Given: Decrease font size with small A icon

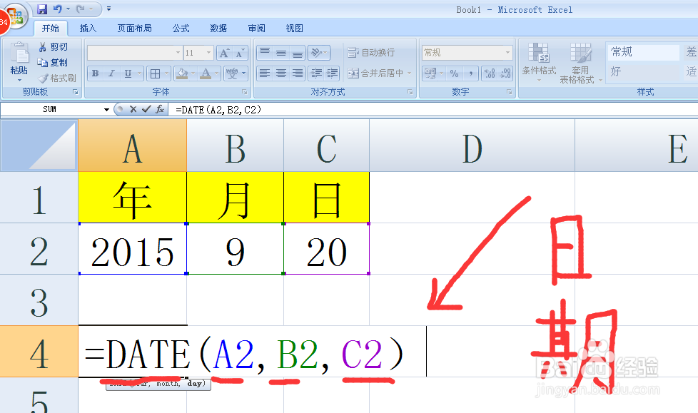Looking at the screenshot, I should coord(240,53).
